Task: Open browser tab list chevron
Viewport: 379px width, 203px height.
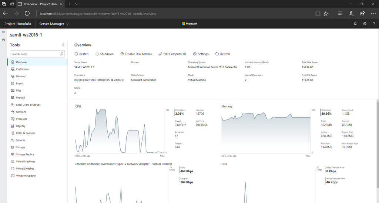Action: tap(77, 4)
